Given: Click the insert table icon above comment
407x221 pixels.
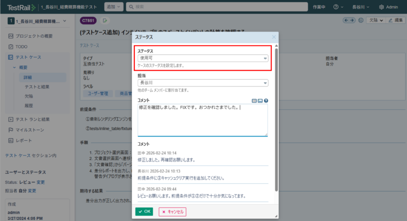Looking at the screenshot, I should (x=254, y=101).
